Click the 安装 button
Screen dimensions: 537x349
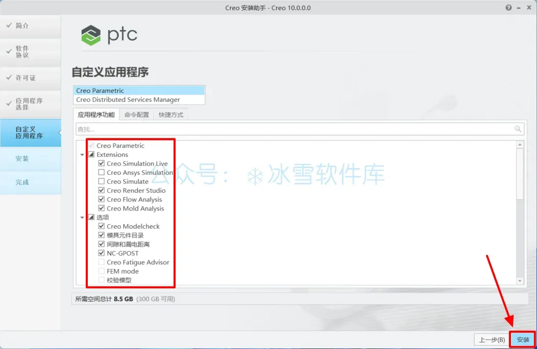pos(523,340)
